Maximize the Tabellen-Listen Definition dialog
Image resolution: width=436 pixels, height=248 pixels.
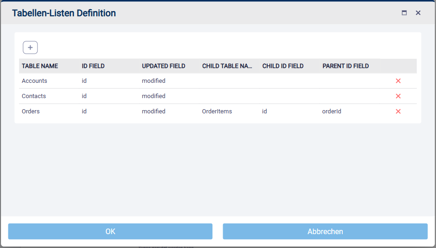coord(404,13)
